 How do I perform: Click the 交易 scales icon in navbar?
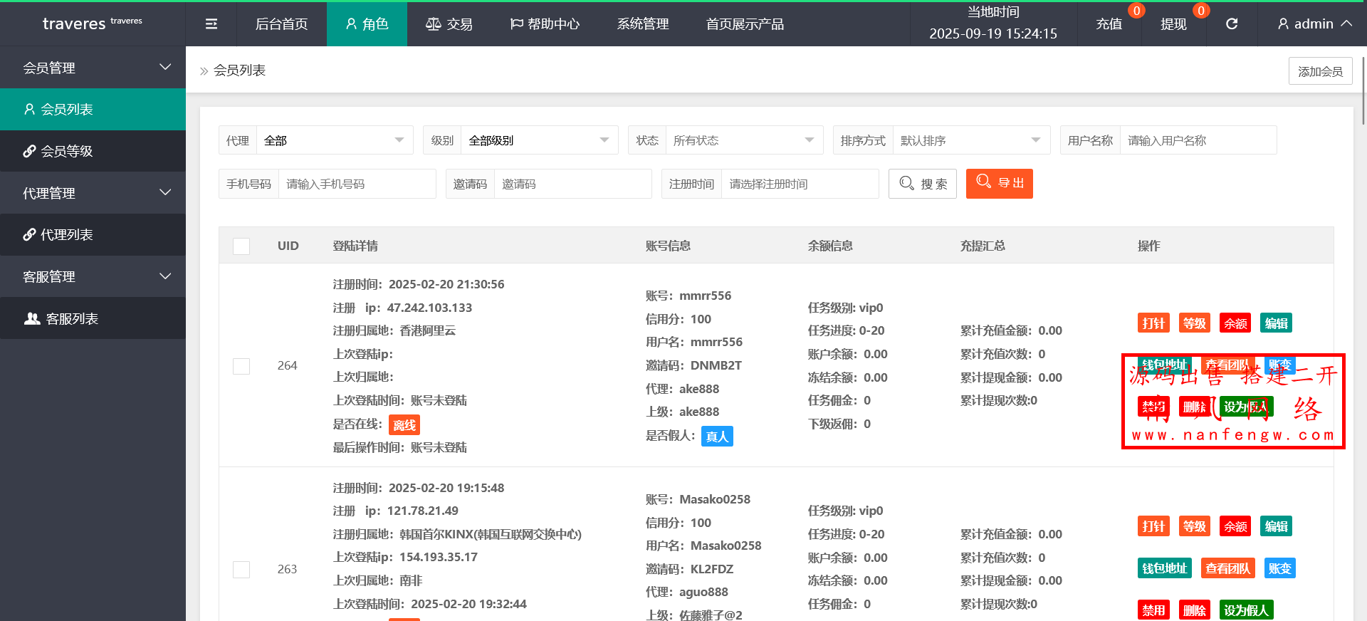433,24
